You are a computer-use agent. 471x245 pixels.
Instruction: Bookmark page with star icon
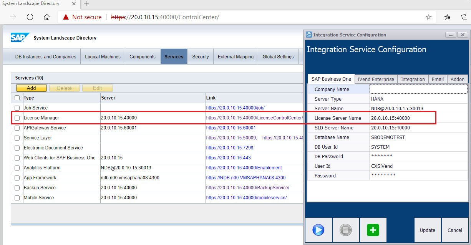pos(429,17)
